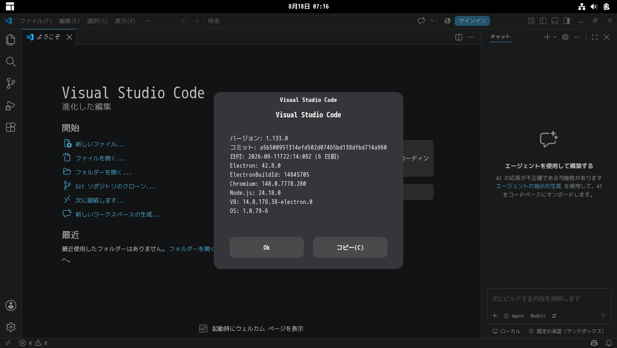Click Git リポジトリのクローン... link
Image resolution: width=617 pixels, height=348 pixels.
click(115, 187)
